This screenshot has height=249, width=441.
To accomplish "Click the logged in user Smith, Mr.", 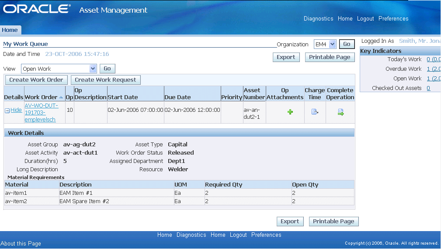I will (420, 41).
